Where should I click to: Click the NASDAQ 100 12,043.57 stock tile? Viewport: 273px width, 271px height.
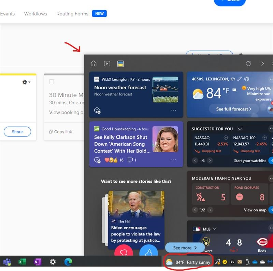[x=250, y=144]
